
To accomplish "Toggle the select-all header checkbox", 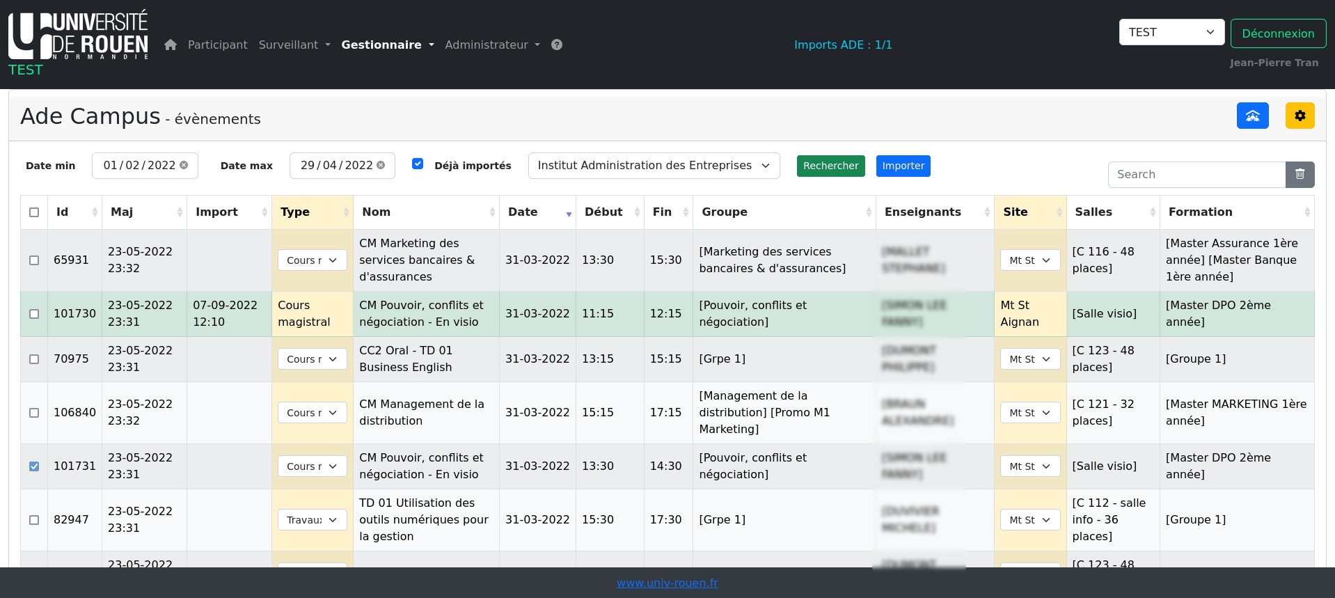I will pos(34,212).
